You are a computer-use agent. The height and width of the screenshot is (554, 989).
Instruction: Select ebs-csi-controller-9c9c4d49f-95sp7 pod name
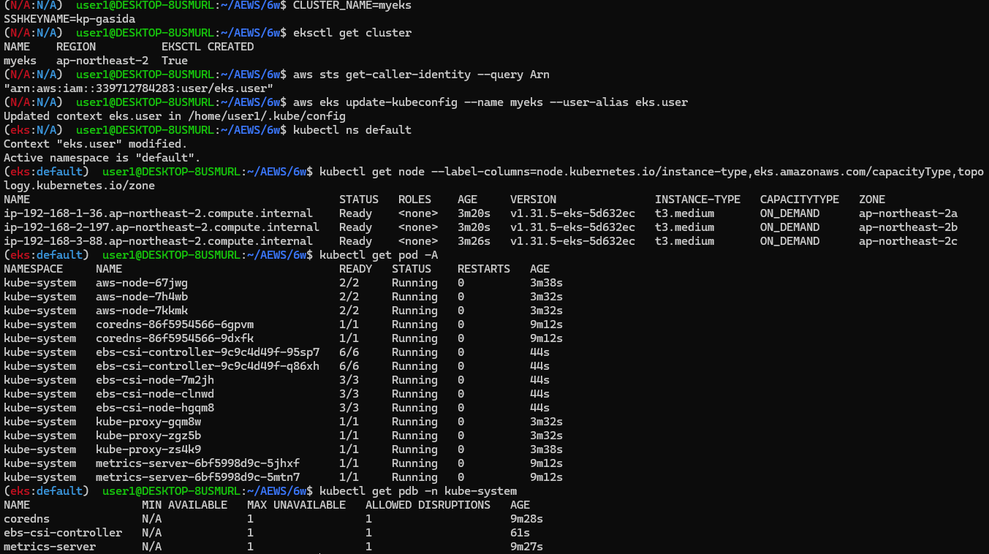(208, 352)
